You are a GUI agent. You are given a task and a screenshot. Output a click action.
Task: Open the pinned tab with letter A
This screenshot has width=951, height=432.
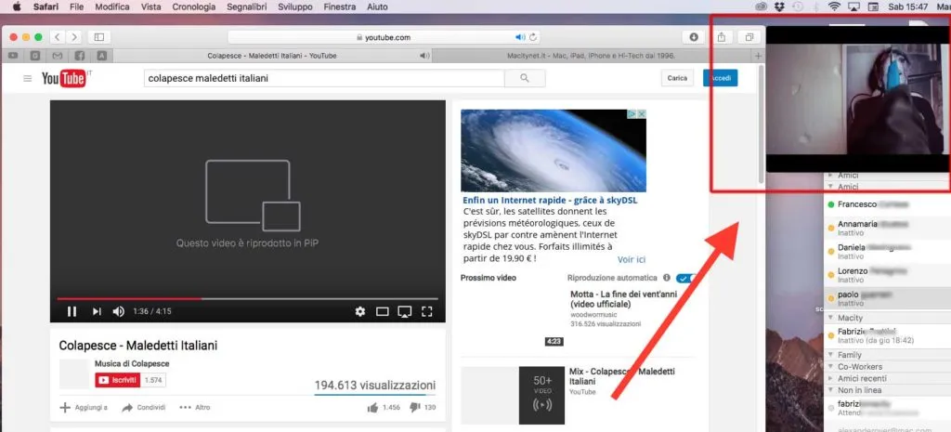(101, 56)
